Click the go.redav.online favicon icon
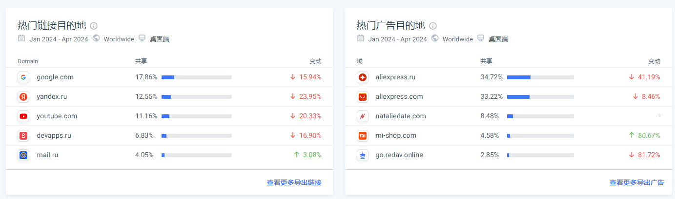675x199 pixels. click(363, 155)
